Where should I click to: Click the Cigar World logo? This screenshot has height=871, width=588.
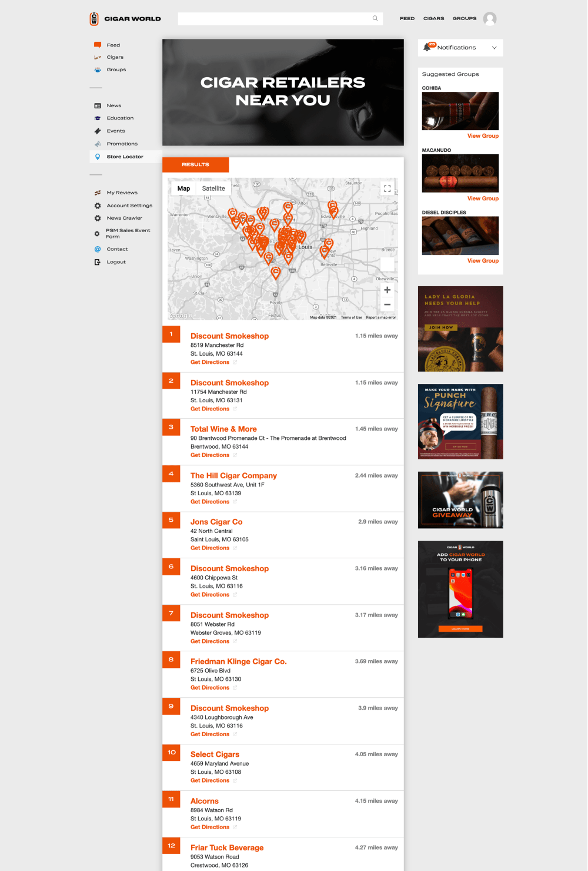[125, 19]
